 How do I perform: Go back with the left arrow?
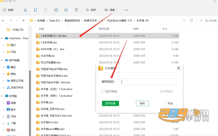click(3, 21)
